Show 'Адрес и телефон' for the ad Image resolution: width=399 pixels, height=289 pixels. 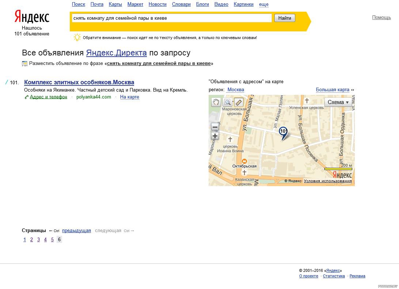click(x=48, y=97)
